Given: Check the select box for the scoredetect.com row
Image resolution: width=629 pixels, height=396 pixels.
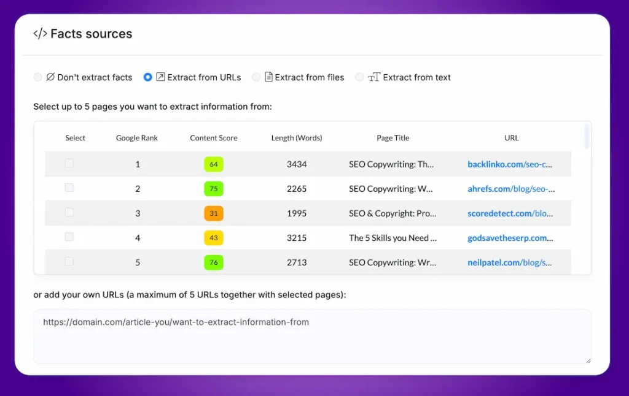Looking at the screenshot, I should [69, 213].
